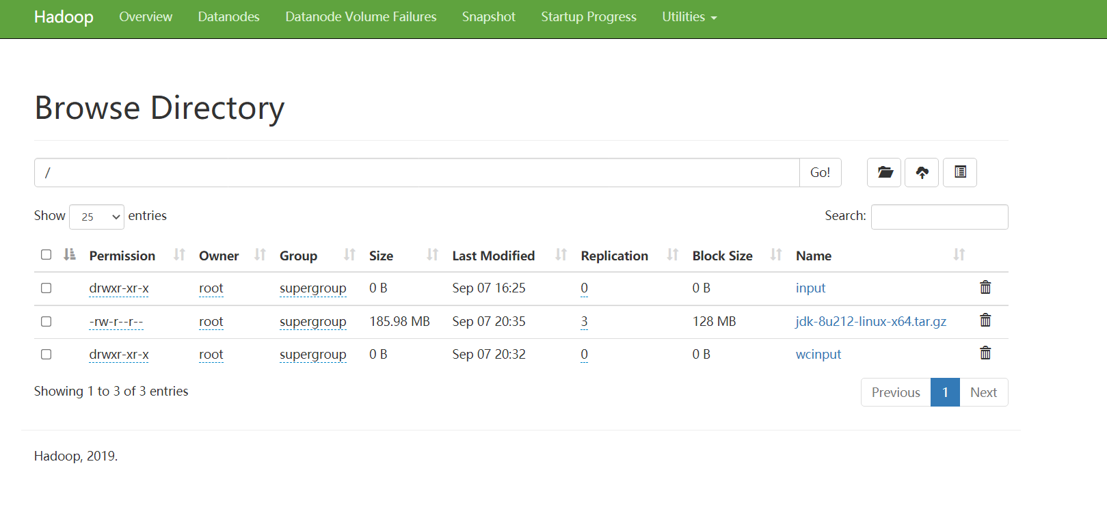The width and height of the screenshot is (1107, 507).
Task: Select the jdk-8u212 file row checkbox
Action: [46, 321]
